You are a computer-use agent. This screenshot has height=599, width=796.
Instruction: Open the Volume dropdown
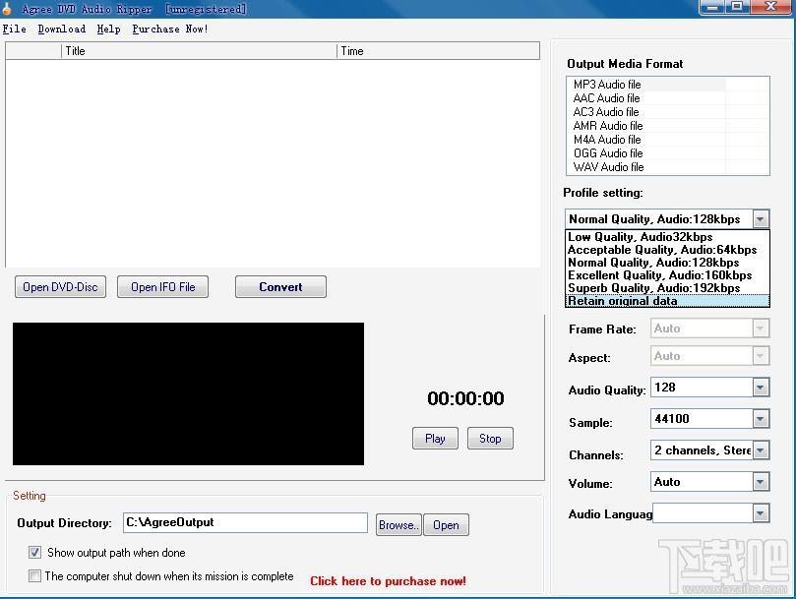coord(760,482)
